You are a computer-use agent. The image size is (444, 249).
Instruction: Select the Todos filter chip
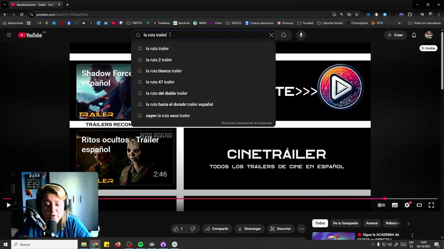click(x=320, y=223)
